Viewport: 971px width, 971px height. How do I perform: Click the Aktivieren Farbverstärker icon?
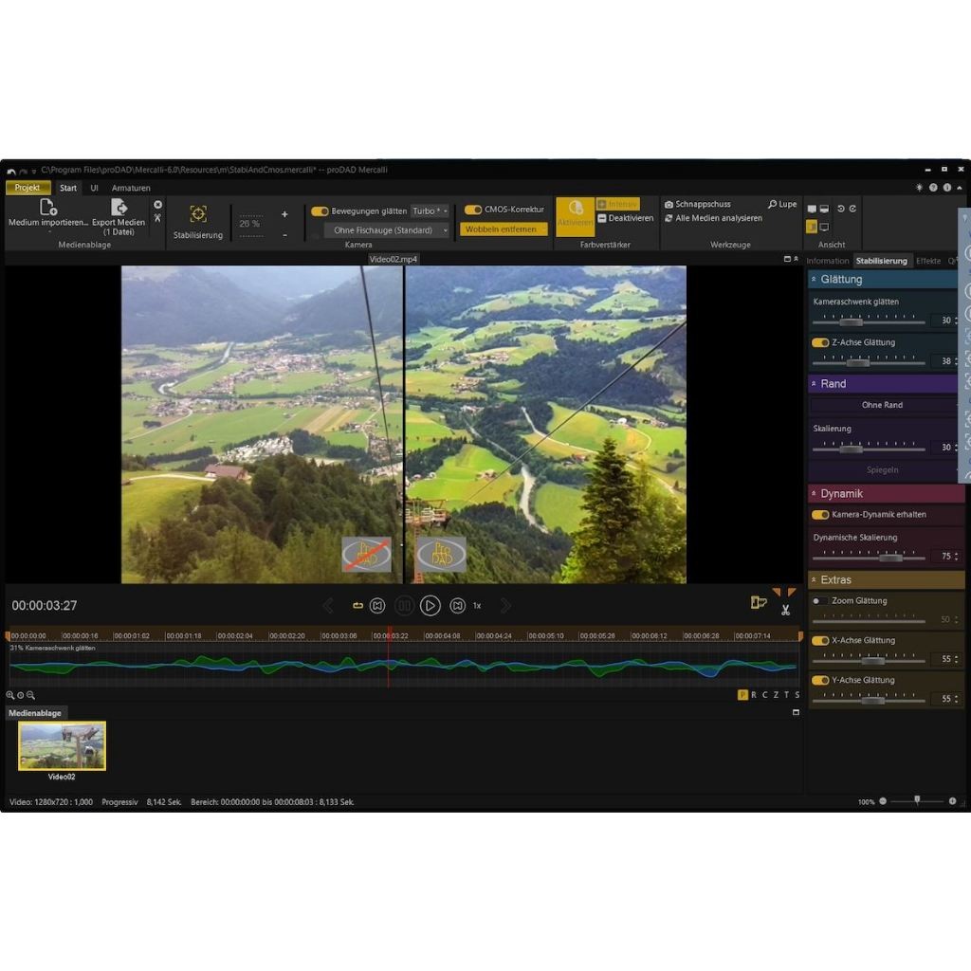[575, 211]
